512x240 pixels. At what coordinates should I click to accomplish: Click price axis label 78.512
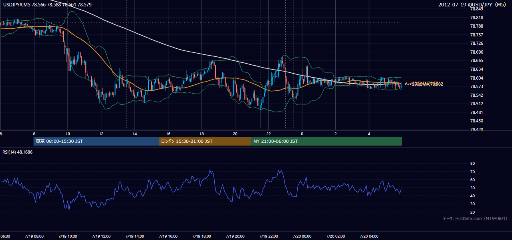[477, 104]
